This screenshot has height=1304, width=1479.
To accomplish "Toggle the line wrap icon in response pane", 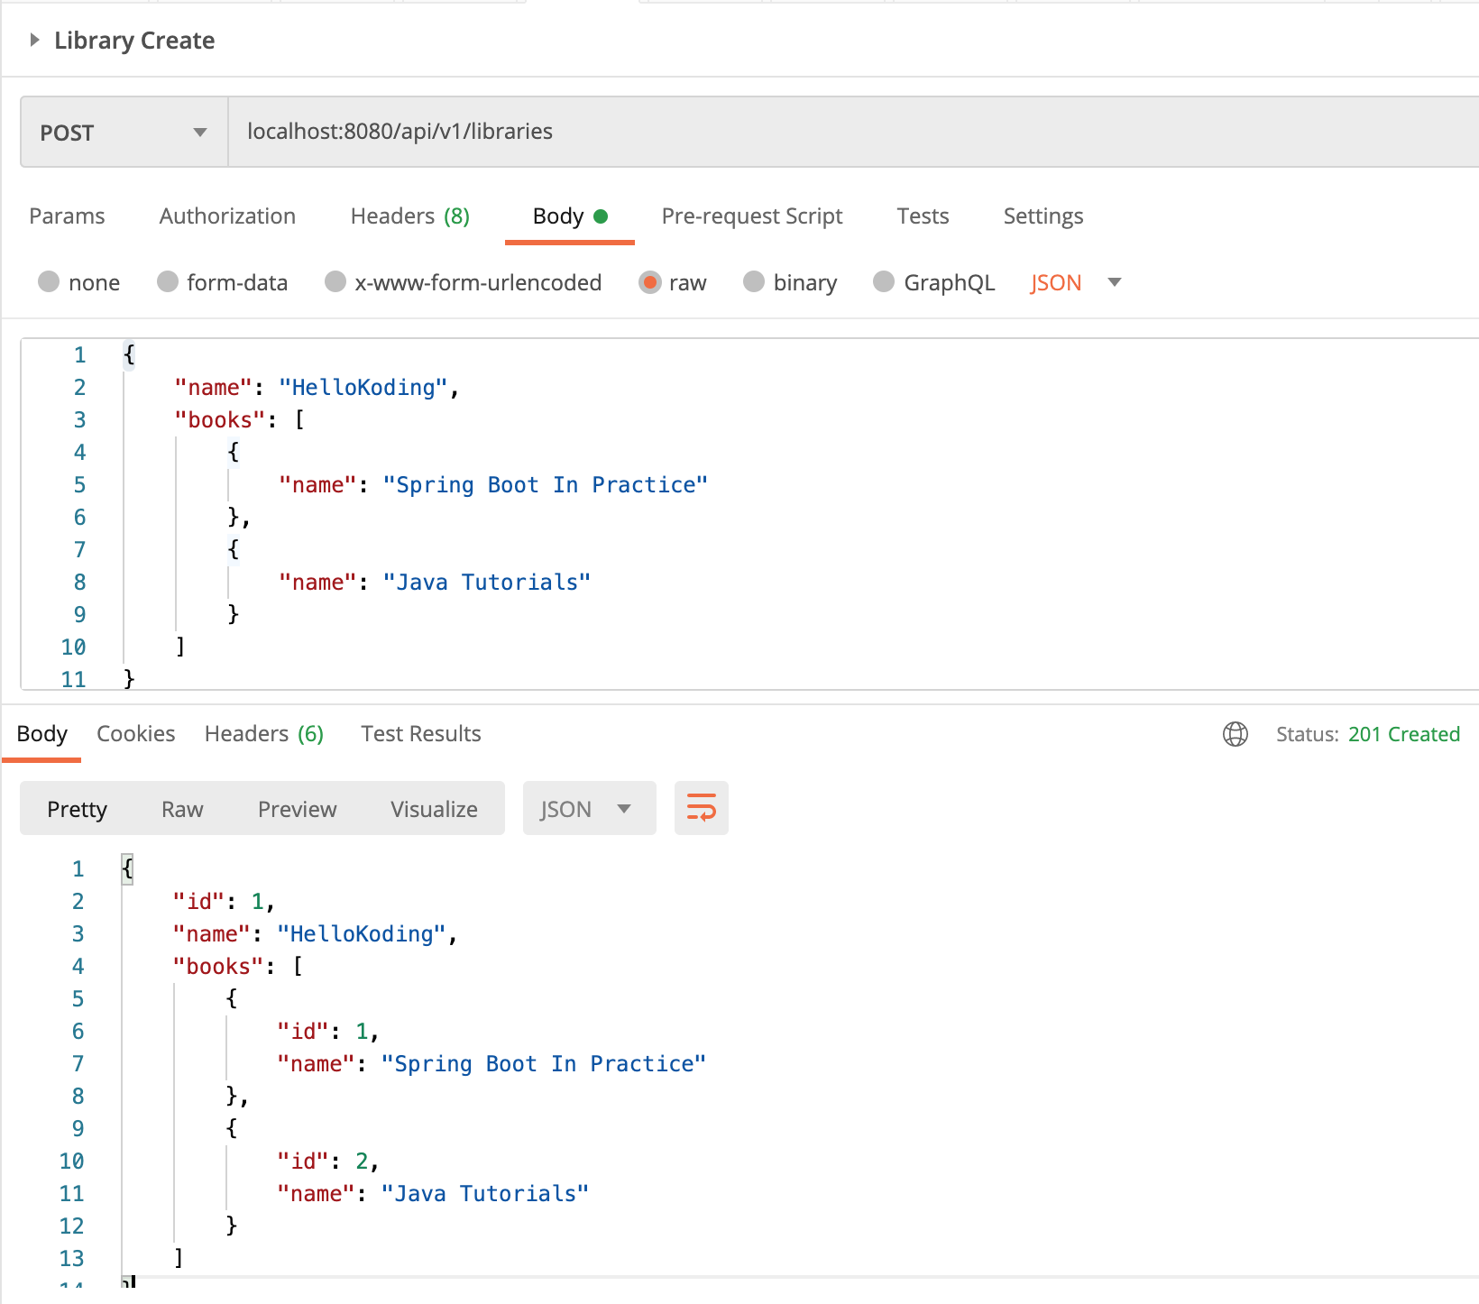I will (x=701, y=807).
